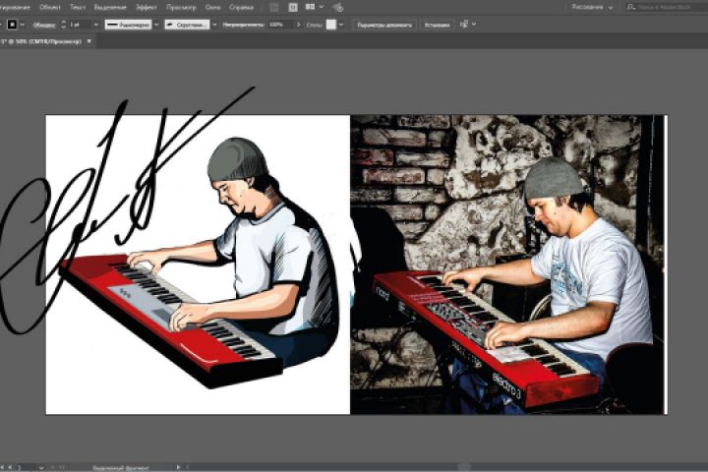Open the Окно menu
Image resolution: width=708 pixels, height=472 pixels.
tap(212, 7)
